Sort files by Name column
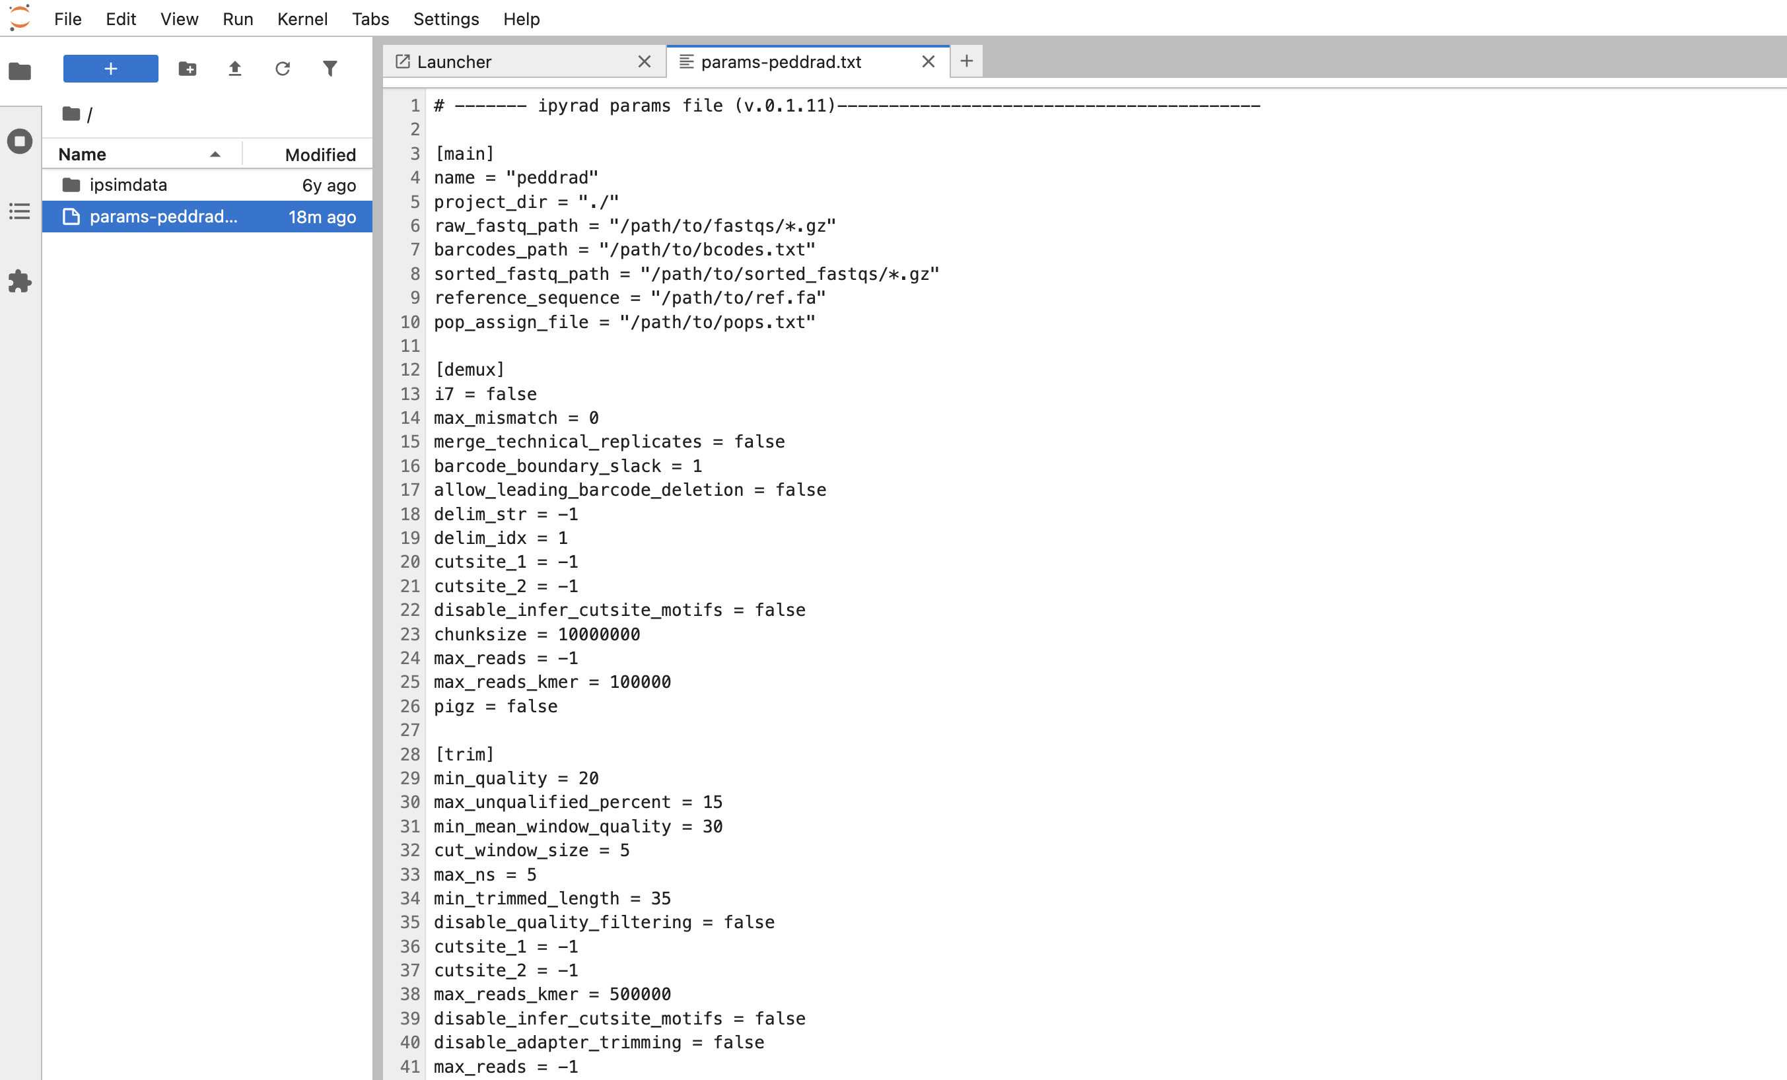Image resolution: width=1787 pixels, height=1080 pixels. (141, 154)
